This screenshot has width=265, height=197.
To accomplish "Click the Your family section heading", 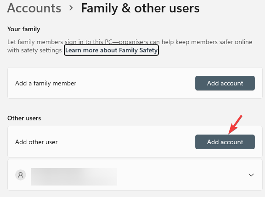I will pyautogui.click(x=24, y=29).
